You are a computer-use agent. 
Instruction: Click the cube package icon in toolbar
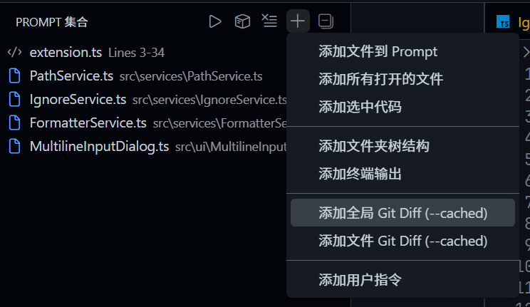point(242,21)
